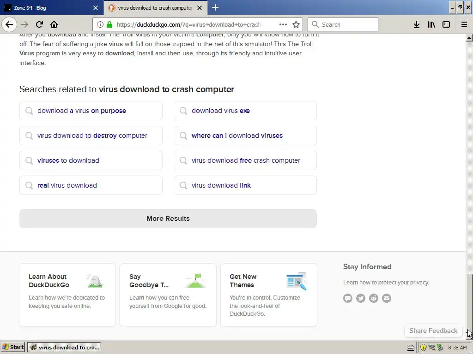Select the Firefox taskbar button

pyautogui.click(x=64, y=348)
